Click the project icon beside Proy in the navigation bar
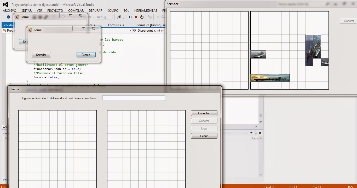The width and height of the screenshot is (357, 188). click(4, 31)
